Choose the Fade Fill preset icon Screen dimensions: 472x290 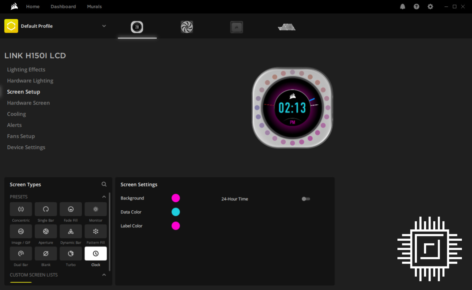[71, 209]
